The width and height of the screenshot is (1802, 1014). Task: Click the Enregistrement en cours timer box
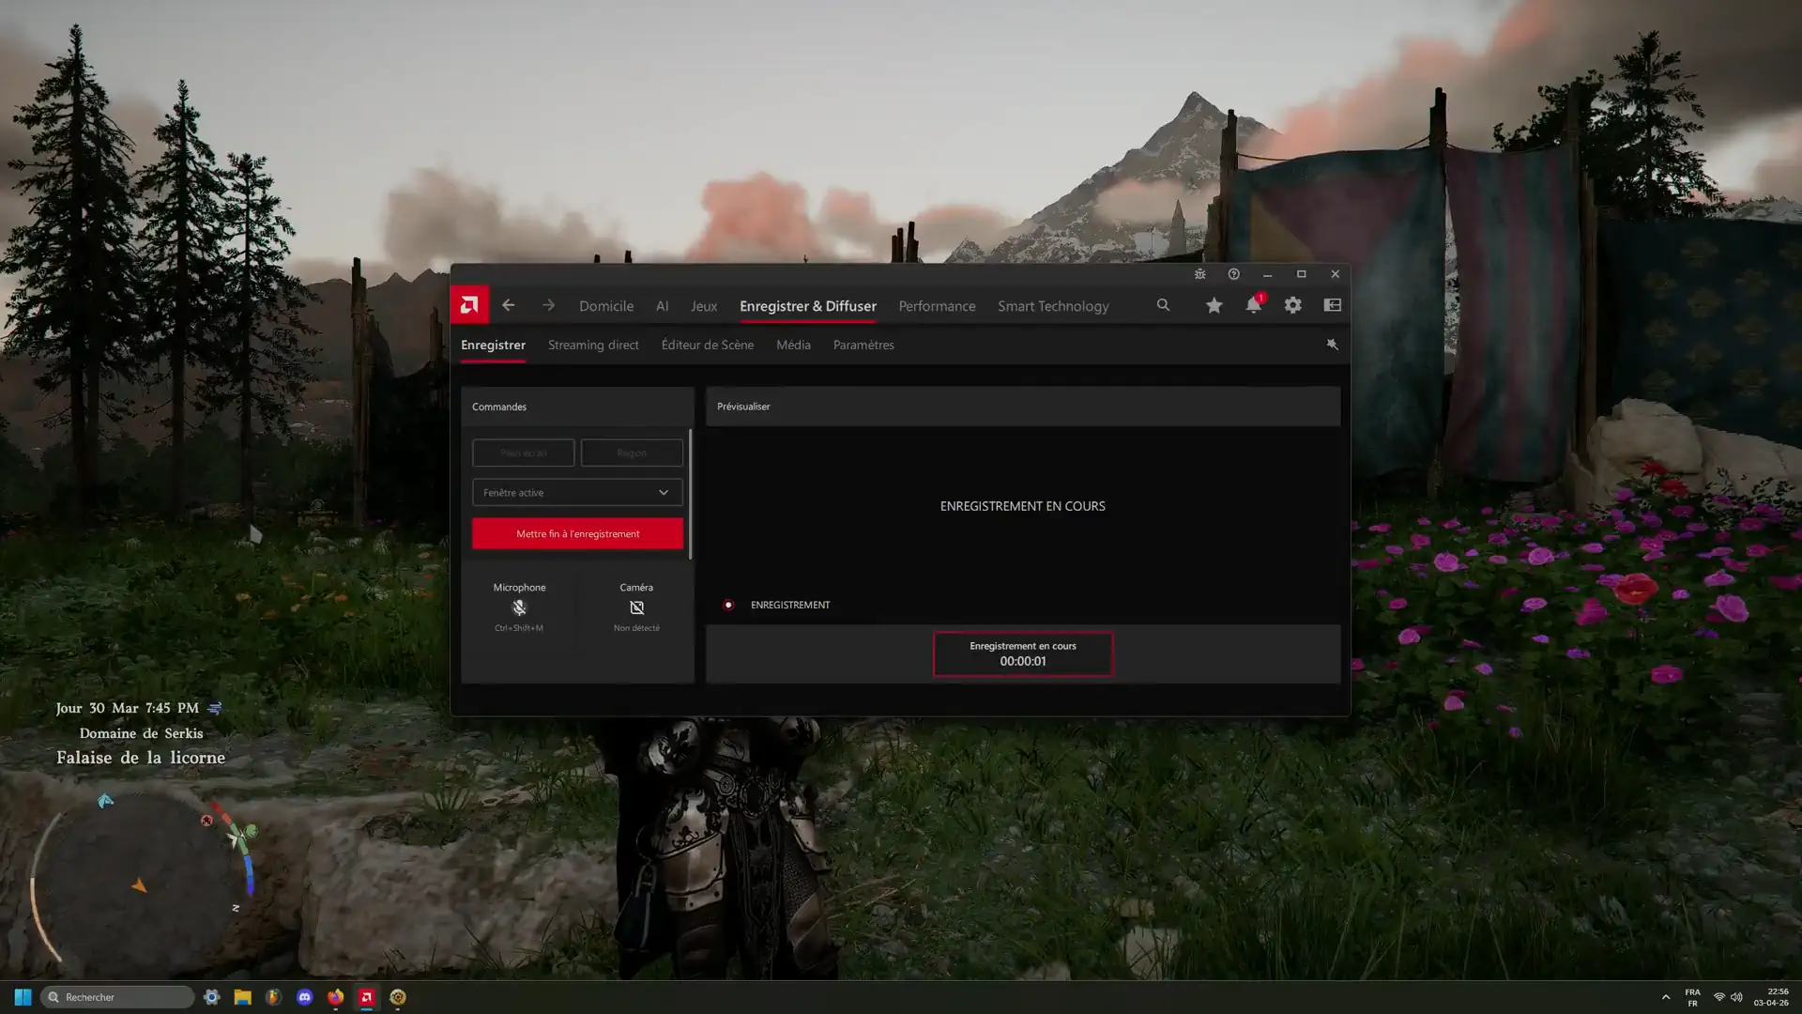click(1023, 653)
